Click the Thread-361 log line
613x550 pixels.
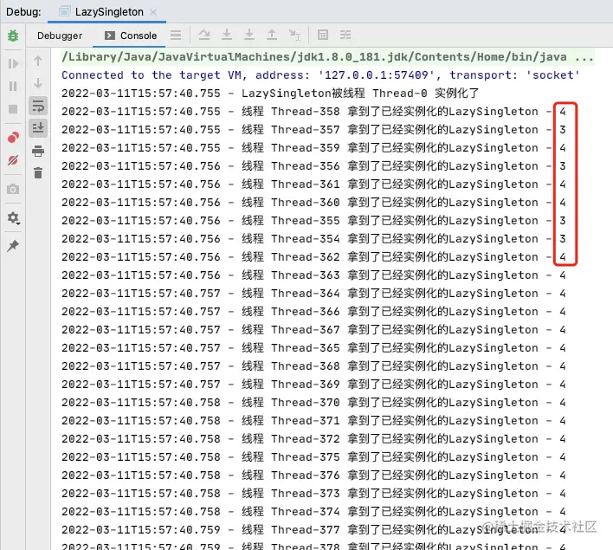pyautogui.click(x=314, y=184)
